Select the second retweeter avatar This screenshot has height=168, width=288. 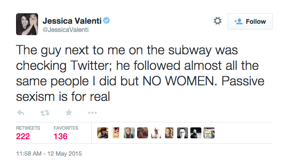116,133
